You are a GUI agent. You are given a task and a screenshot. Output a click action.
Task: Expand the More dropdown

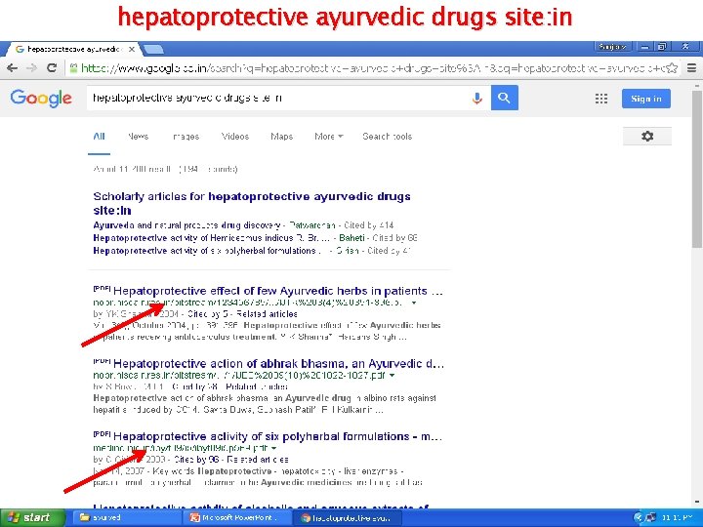click(329, 137)
